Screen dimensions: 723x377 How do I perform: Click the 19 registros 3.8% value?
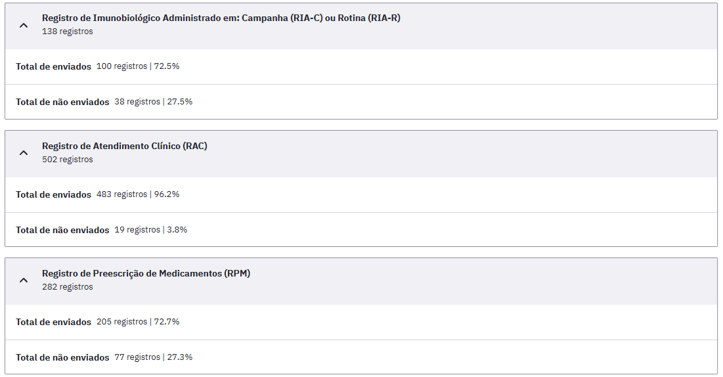pyautogui.click(x=151, y=229)
